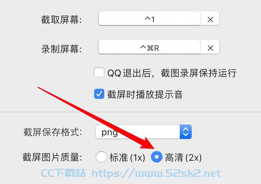Click the 截屏图片质量: label
The width and height of the screenshot is (261, 184).
pyautogui.click(x=52, y=157)
